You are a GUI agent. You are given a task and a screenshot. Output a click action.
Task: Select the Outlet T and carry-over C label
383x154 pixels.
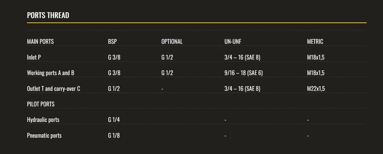pyautogui.click(x=54, y=88)
